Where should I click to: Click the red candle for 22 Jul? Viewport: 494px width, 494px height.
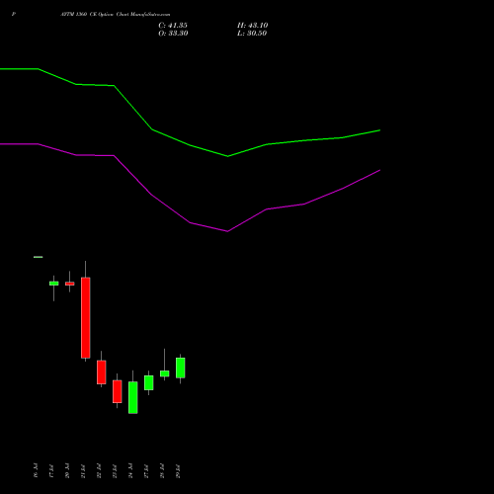tap(102, 372)
